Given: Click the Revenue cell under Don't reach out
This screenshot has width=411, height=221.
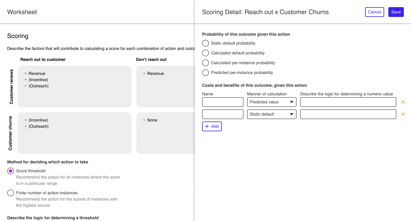Looking at the screenshot, I should tap(165, 86).
